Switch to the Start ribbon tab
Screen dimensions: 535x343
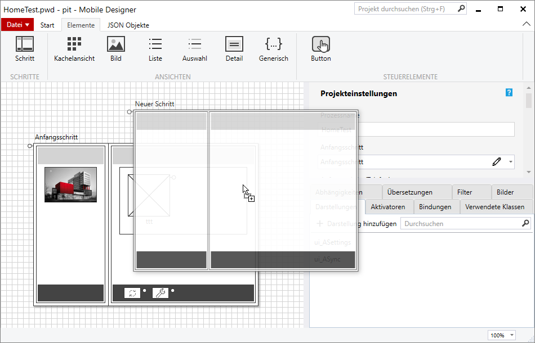47,25
